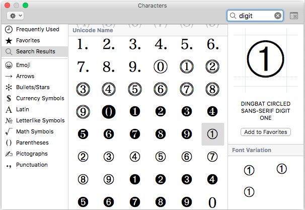Select Search Results in the sidebar
Image resolution: width=305 pixels, height=210 pixels.
click(x=35, y=51)
